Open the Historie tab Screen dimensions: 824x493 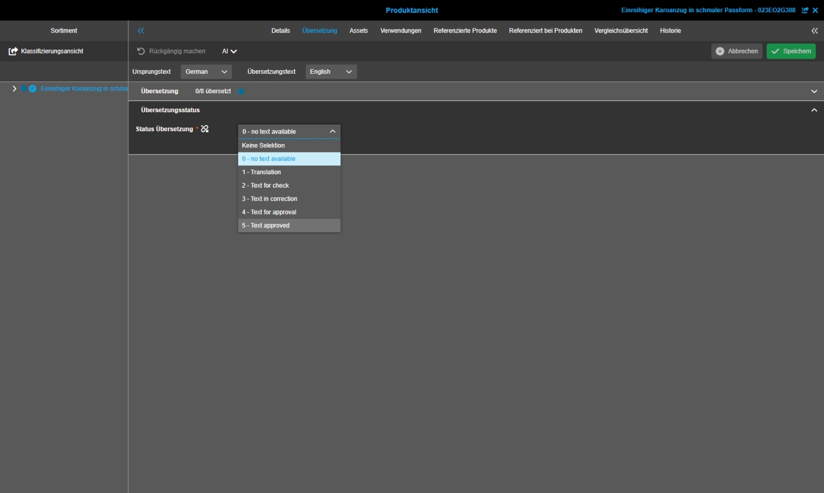point(670,31)
